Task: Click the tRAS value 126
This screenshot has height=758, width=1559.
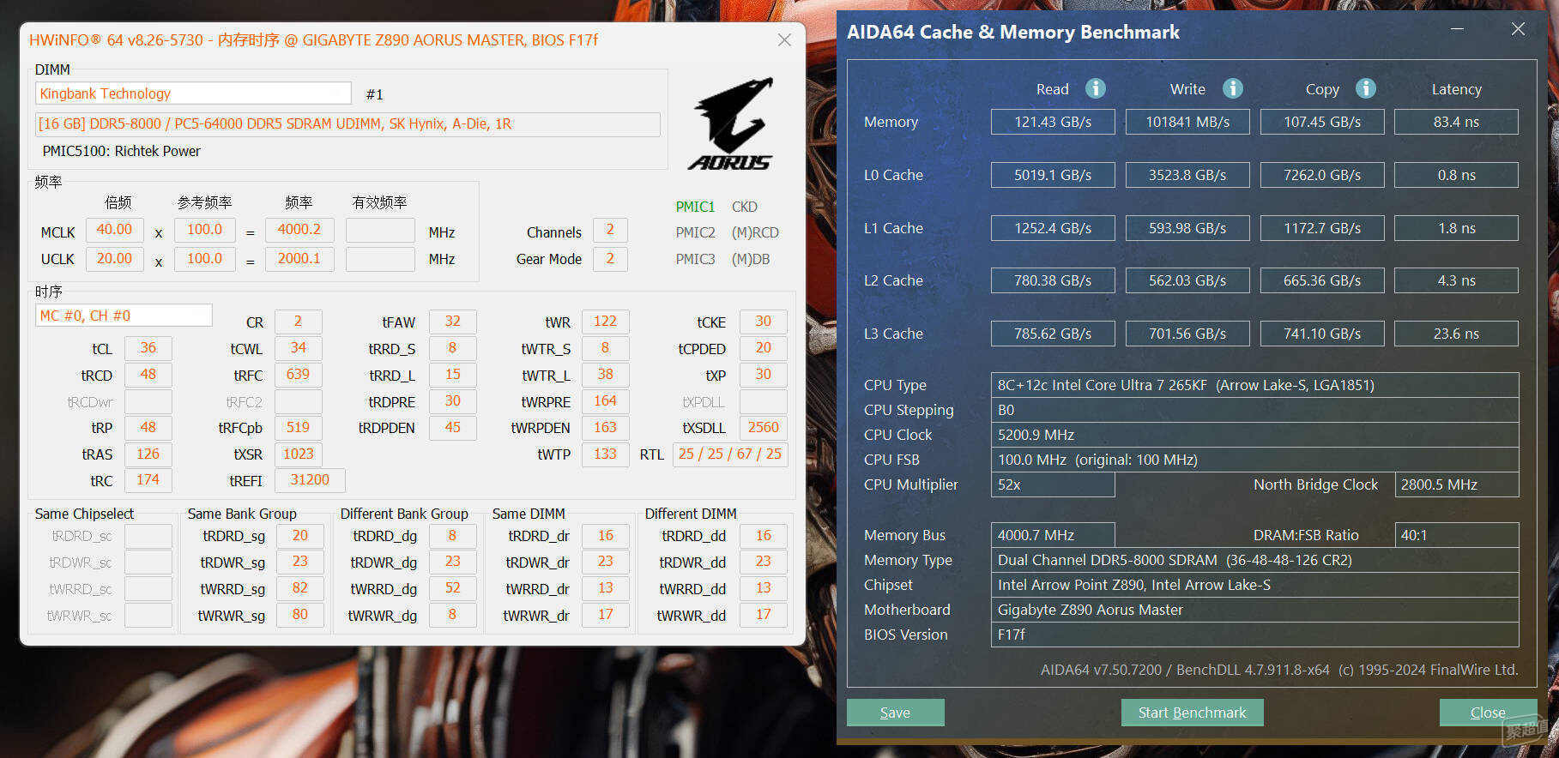Action: pyautogui.click(x=148, y=454)
